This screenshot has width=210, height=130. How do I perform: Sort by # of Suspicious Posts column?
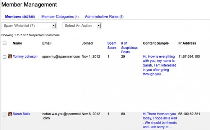point(129,48)
